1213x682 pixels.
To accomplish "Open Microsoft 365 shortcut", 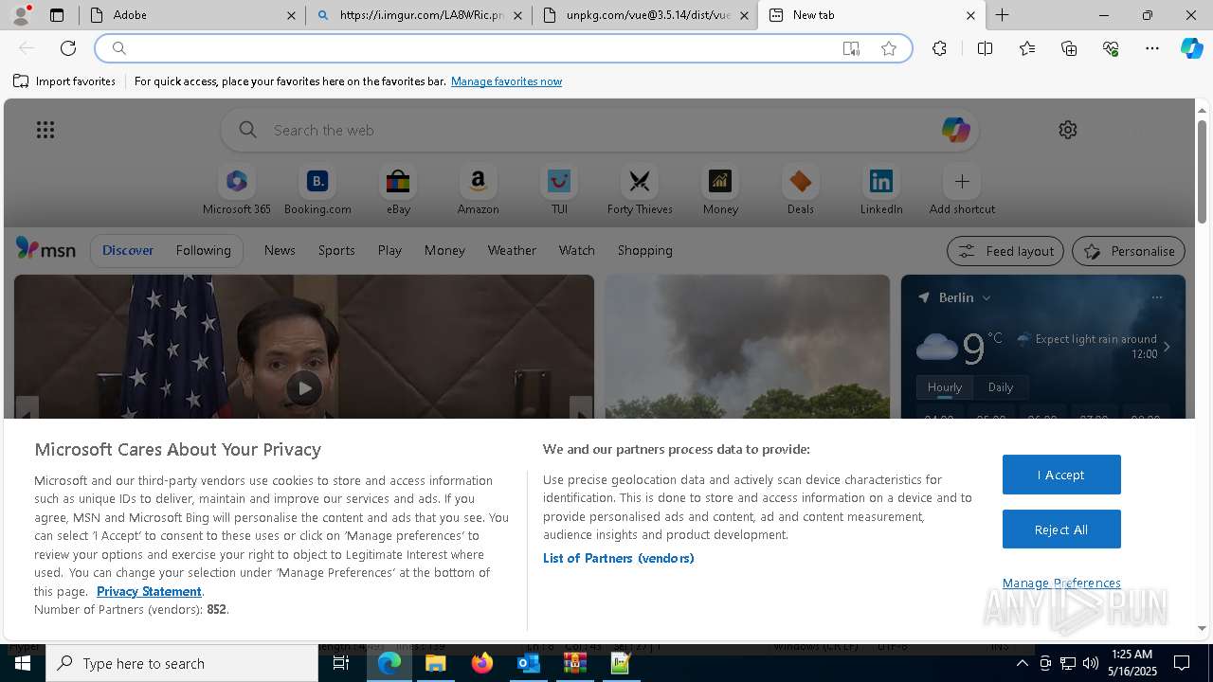I will click(237, 190).
